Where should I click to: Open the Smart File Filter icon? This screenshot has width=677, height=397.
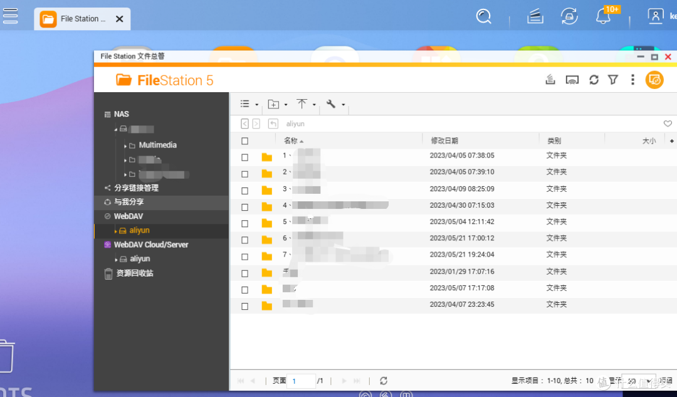coord(613,80)
